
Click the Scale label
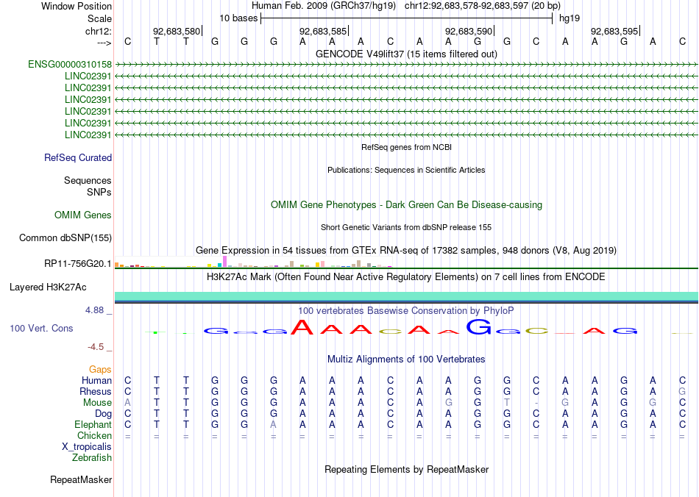pyautogui.click(x=99, y=18)
